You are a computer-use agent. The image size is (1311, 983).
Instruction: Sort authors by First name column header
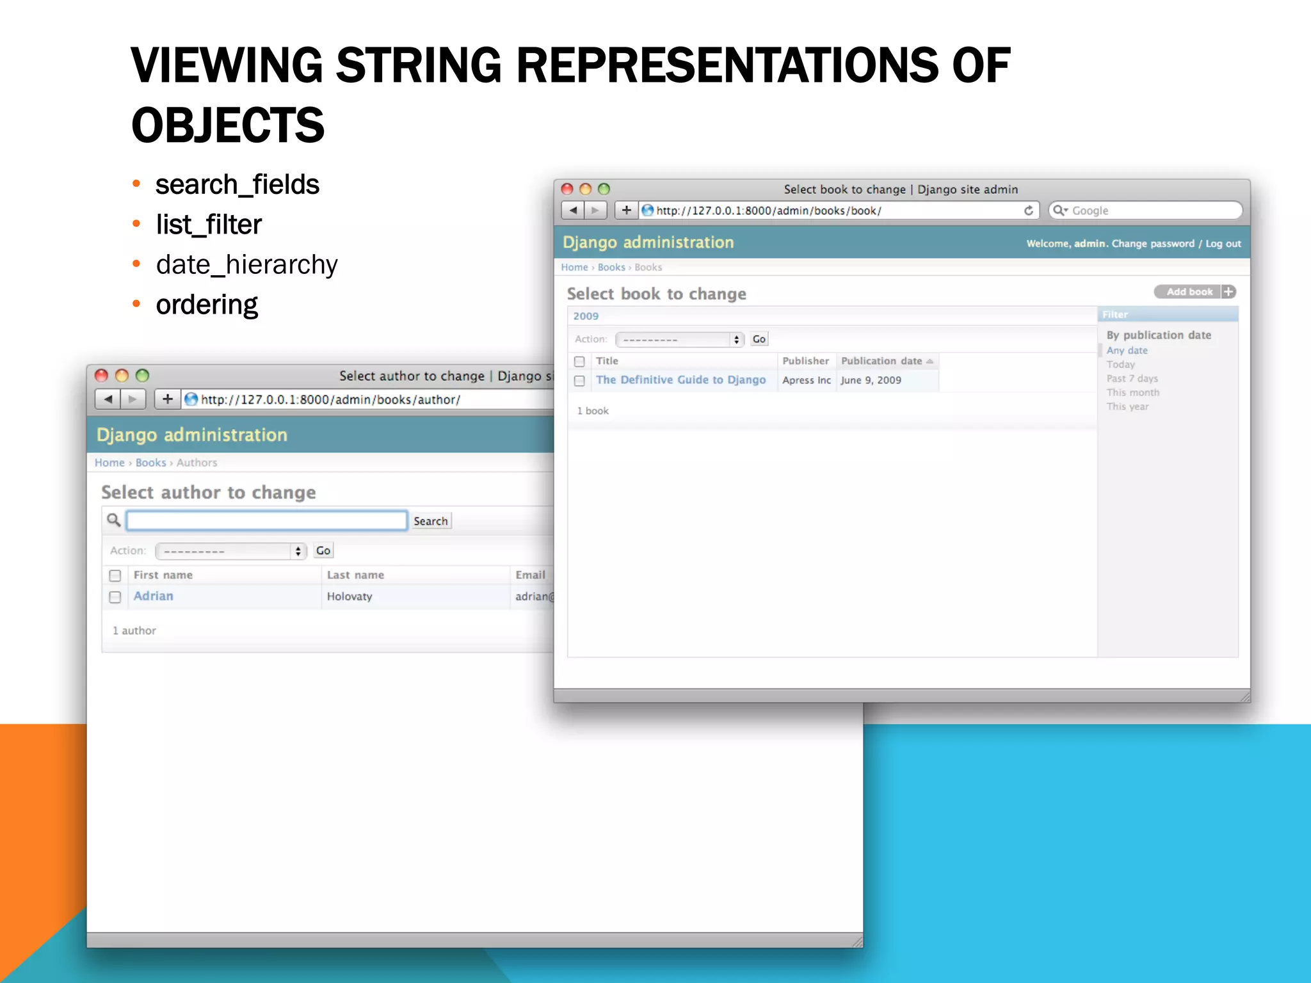point(163,575)
